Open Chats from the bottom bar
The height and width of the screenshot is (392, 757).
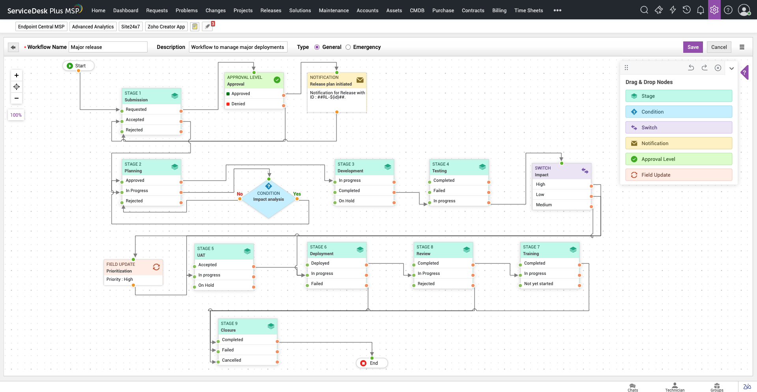click(x=633, y=386)
